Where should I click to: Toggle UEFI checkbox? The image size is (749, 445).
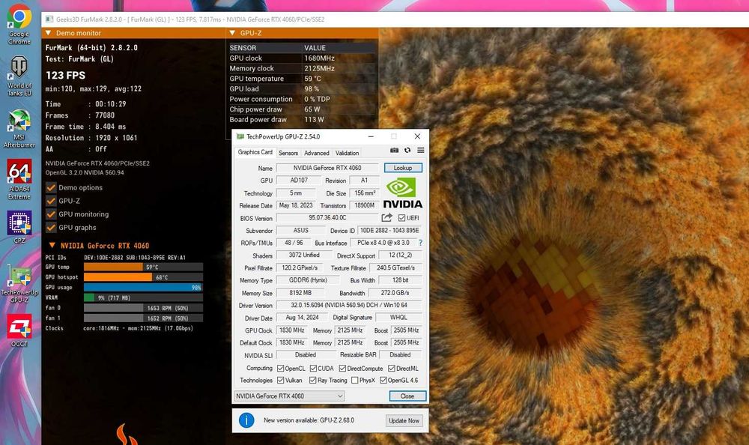[x=401, y=218]
